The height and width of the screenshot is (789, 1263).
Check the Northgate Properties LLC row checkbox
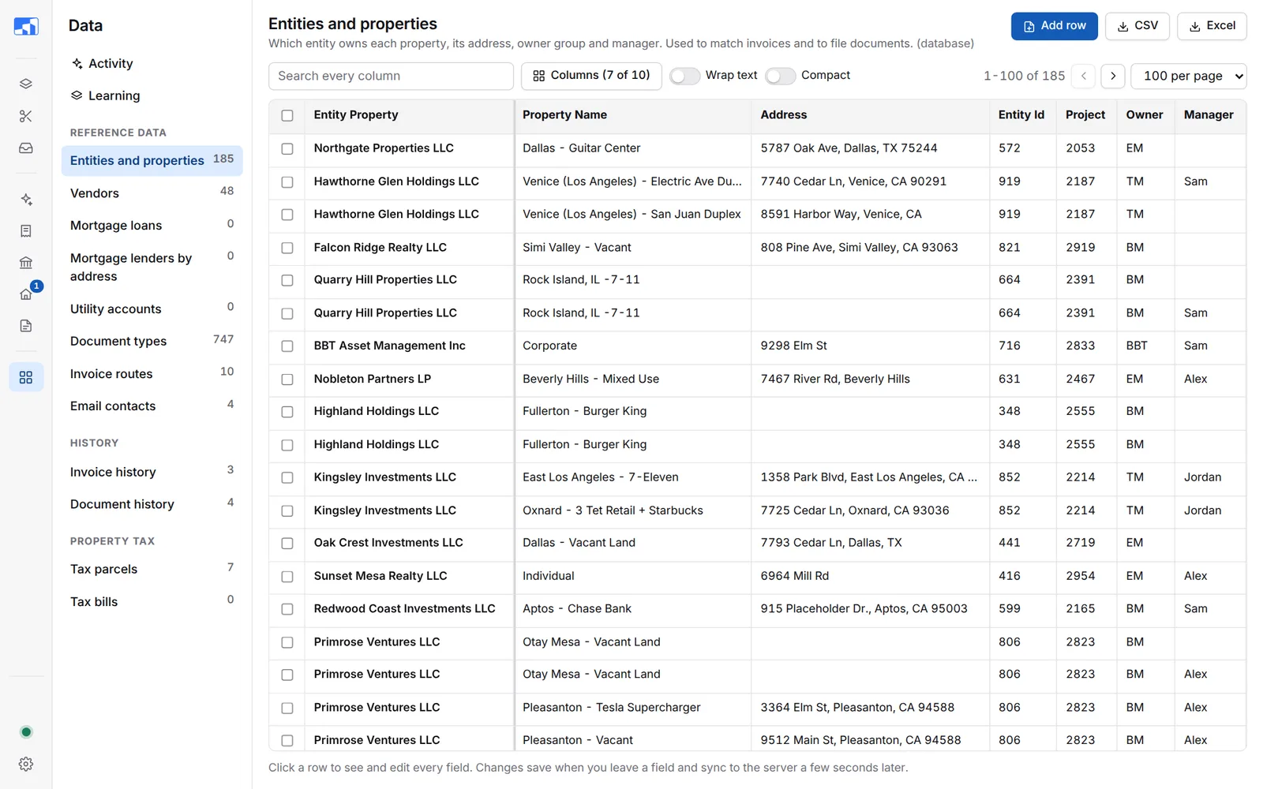click(x=287, y=148)
